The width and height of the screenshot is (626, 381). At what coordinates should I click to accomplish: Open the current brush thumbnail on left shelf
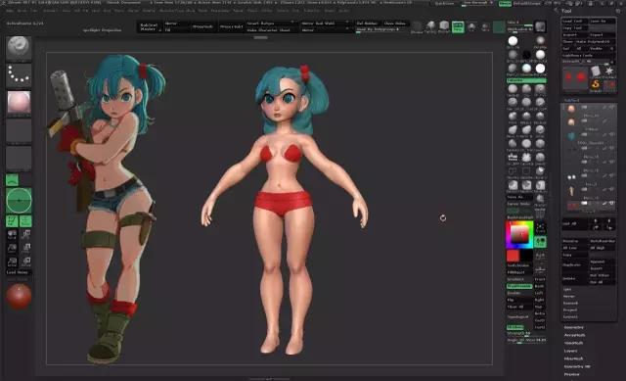[19, 48]
